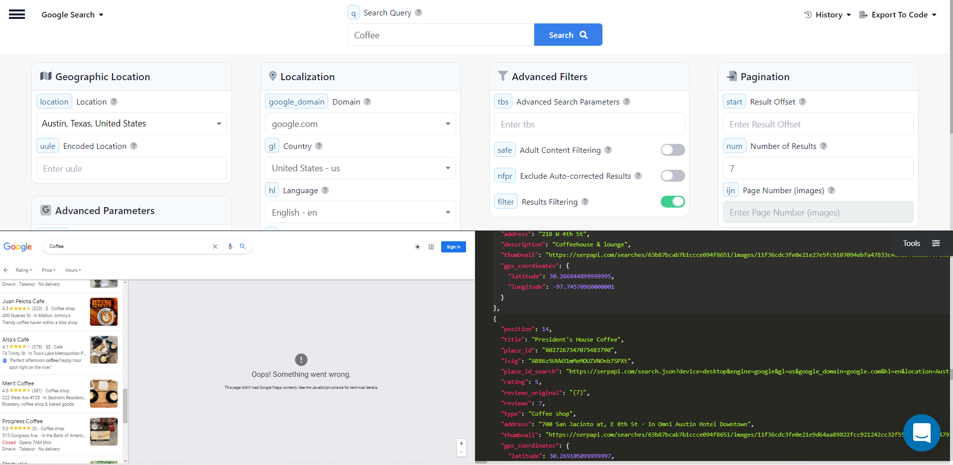Screen dimensions: 953x465
Task: Open the Google apps grid icon
Action: (430, 246)
